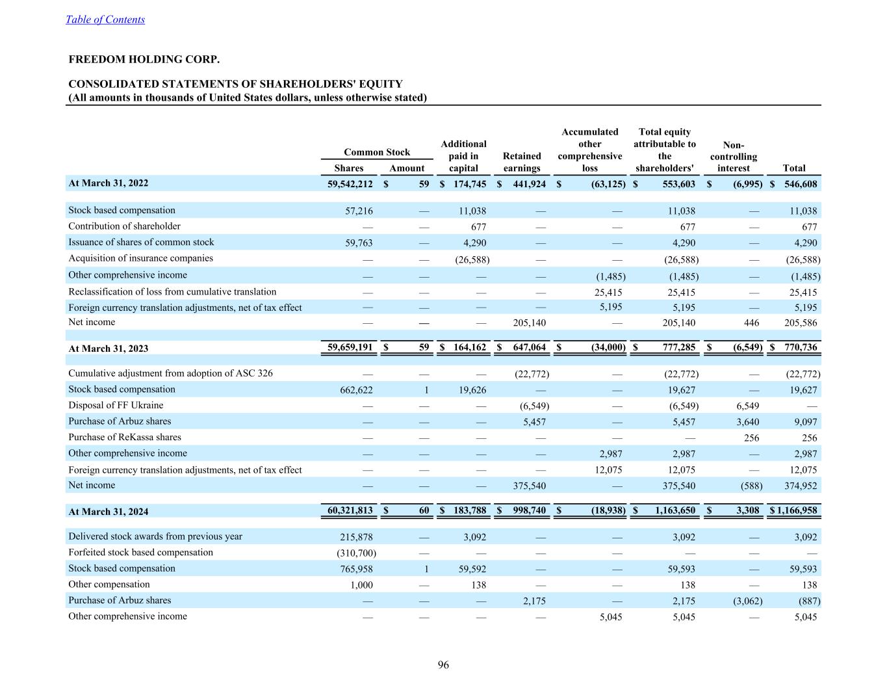Click the Additional paid in capital header
The height and width of the screenshot is (686, 887).
click(463, 155)
